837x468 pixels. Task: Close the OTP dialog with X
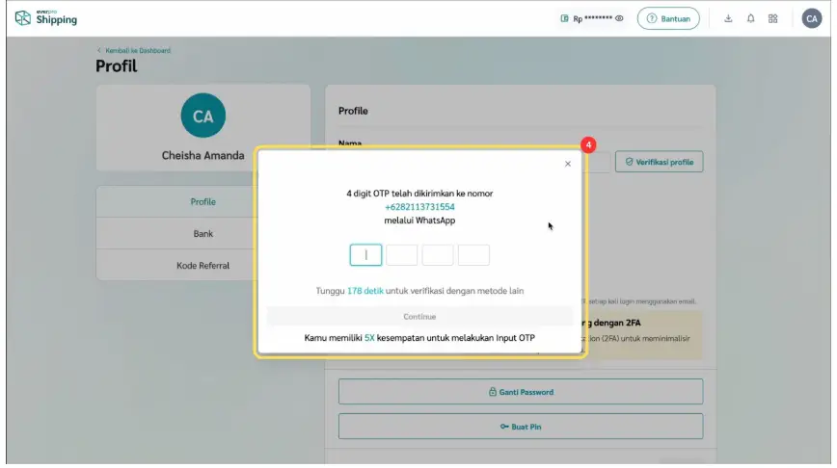(x=567, y=164)
